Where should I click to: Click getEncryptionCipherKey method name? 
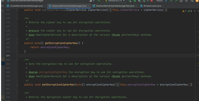[x=61, y=43]
